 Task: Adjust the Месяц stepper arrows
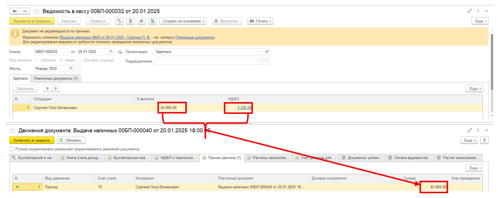point(77,68)
